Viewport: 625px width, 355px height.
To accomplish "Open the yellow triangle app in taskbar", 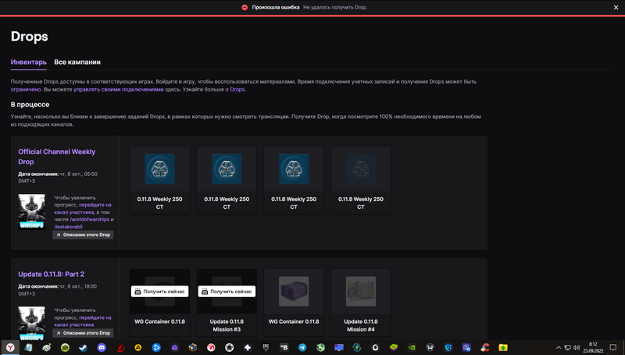I will (x=138, y=347).
